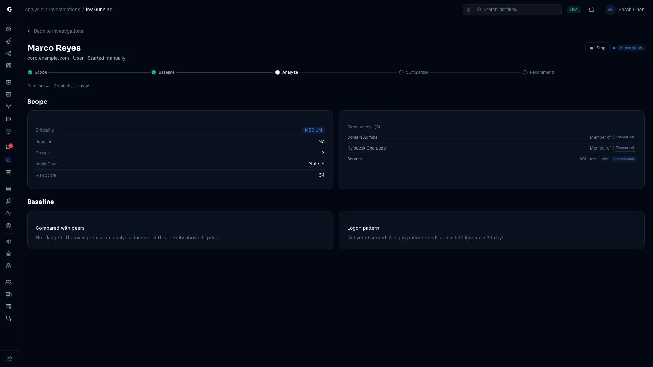Select the magnifier investigations sidebar icon

(x=9, y=160)
